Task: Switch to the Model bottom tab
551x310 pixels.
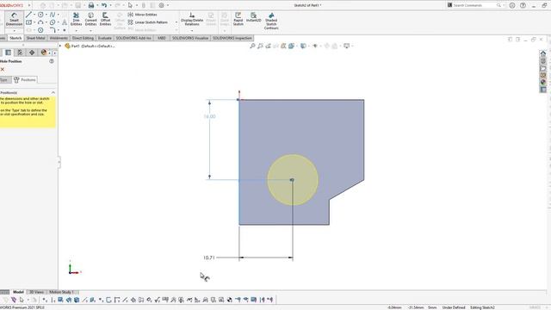Action: (x=18, y=292)
